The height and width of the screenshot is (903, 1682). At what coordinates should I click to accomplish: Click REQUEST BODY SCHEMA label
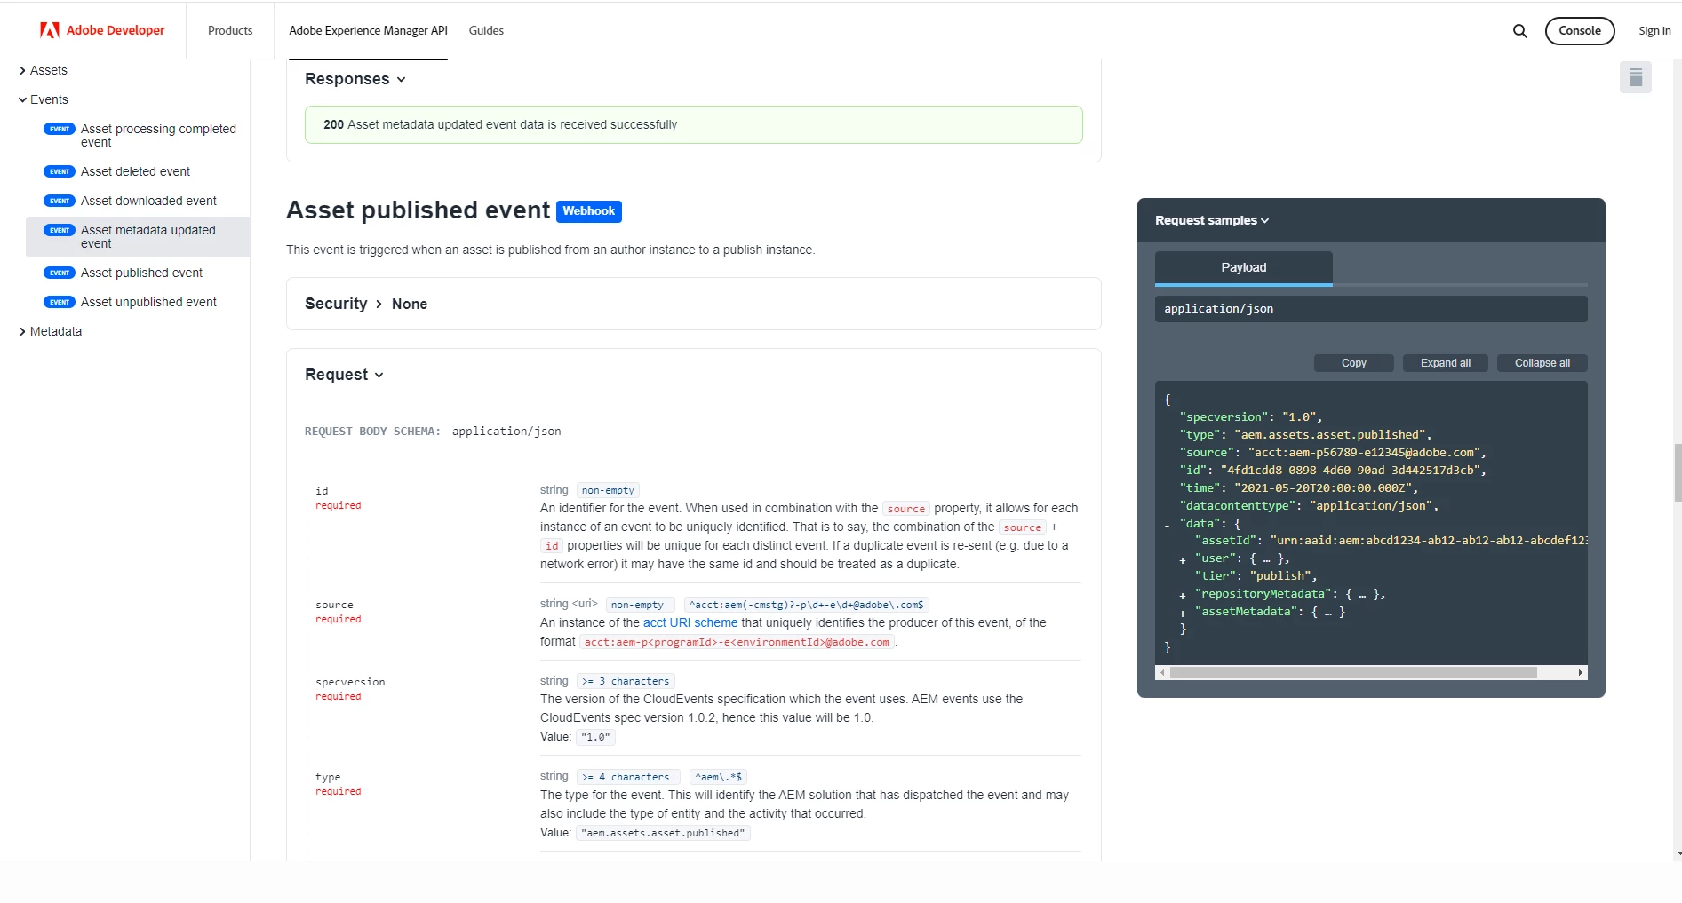[372, 432]
